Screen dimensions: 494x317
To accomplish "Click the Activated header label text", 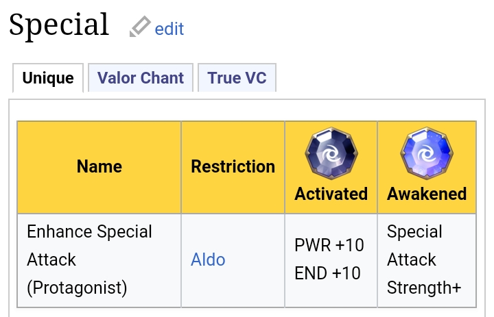I will (331, 194).
